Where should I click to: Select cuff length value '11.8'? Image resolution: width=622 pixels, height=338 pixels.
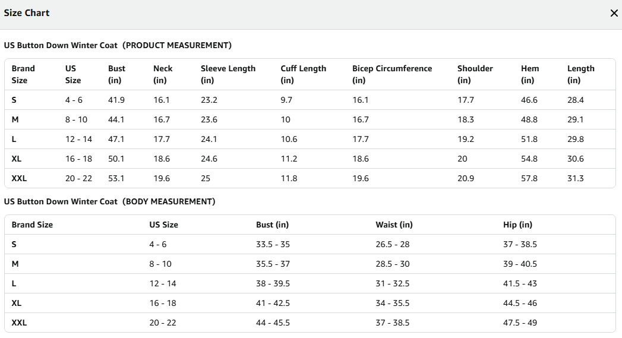point(289,179)
